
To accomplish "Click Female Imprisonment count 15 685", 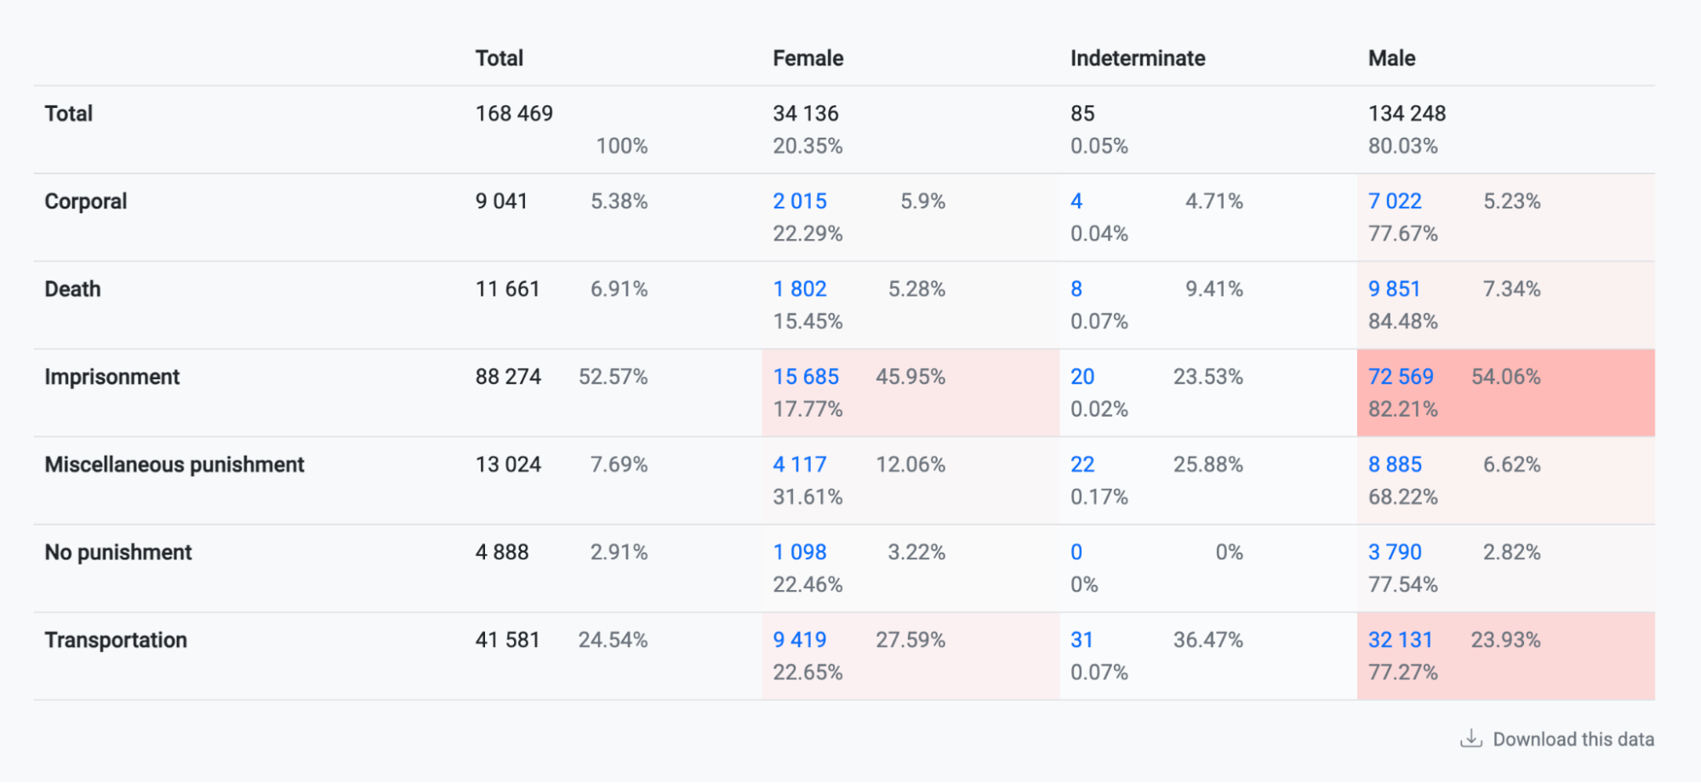I will [x=805, y=377].
